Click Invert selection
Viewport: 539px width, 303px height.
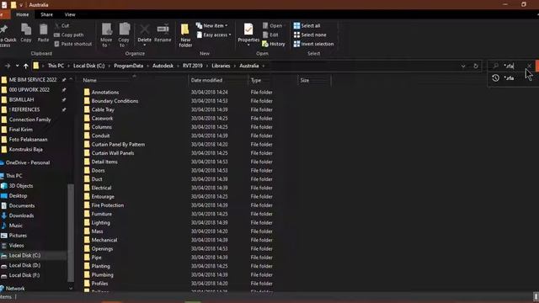point(313,44)
